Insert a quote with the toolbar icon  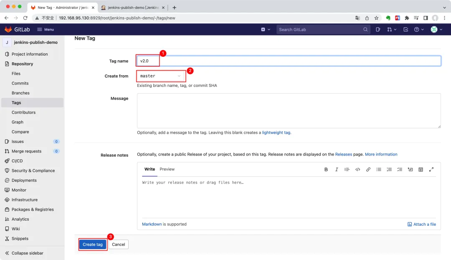(347, 169)
